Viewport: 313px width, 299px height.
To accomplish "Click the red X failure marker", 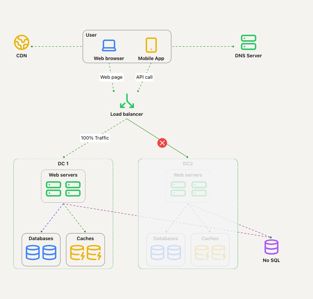I will [162, 143].
